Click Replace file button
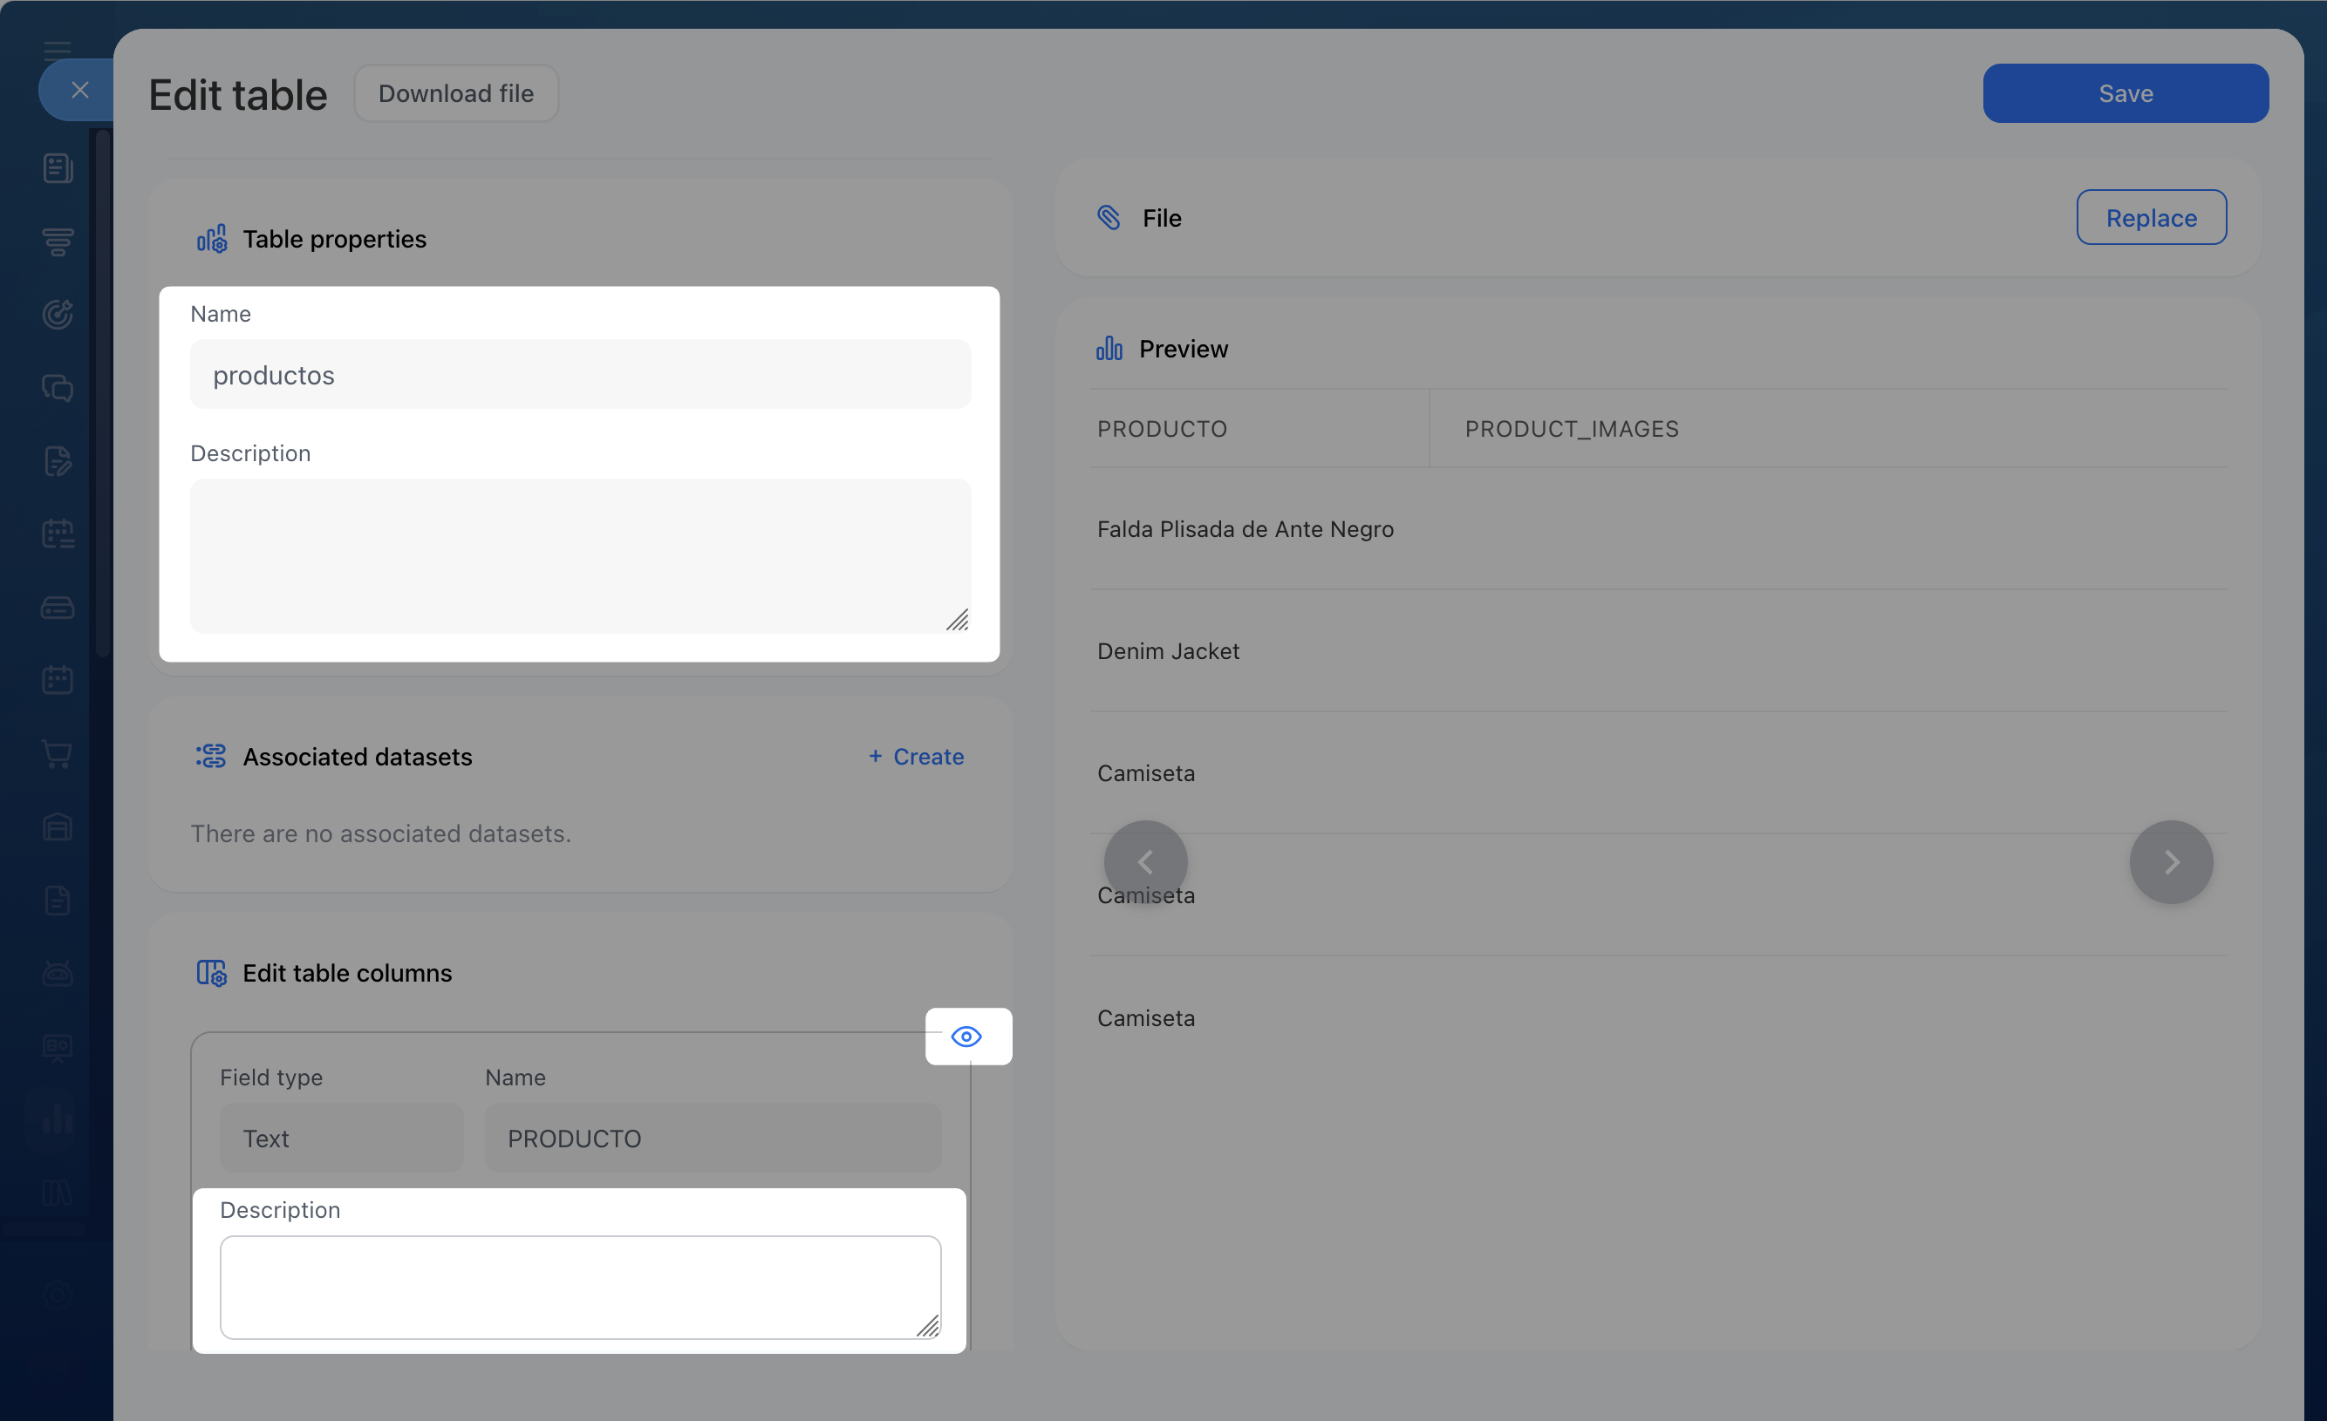The image size is (2327, 1421). (x=2152, y=218)
